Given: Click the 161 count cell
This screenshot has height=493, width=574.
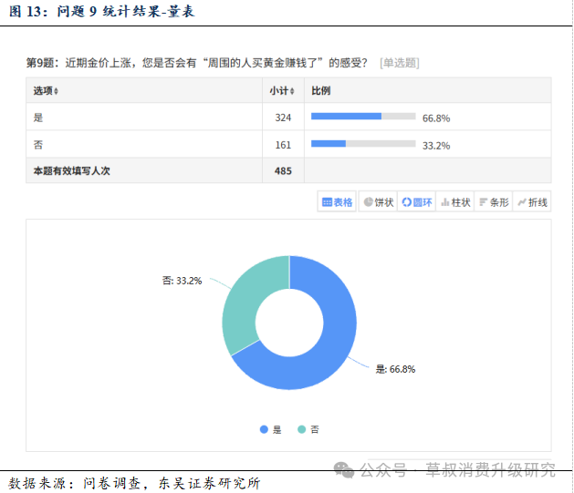Looking at the screenshot, I should tap(283, 145).
